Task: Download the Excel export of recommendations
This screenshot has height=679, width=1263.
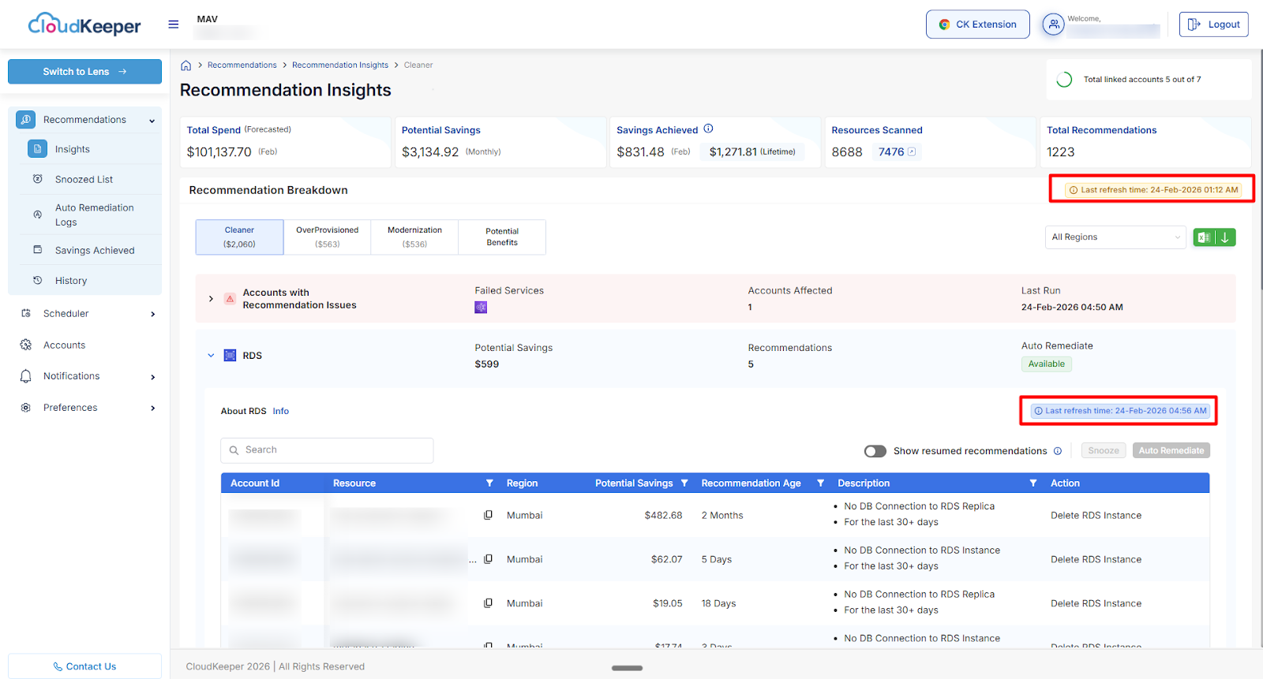Action: click(x=1214, y=237)
